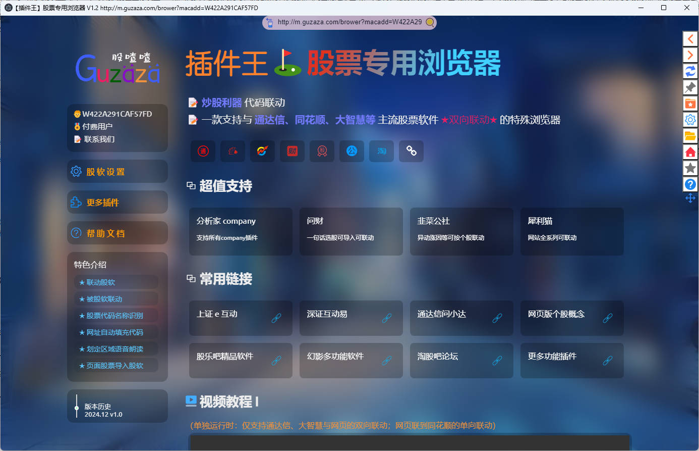Click the white chain link icon

tap(412, 151)
